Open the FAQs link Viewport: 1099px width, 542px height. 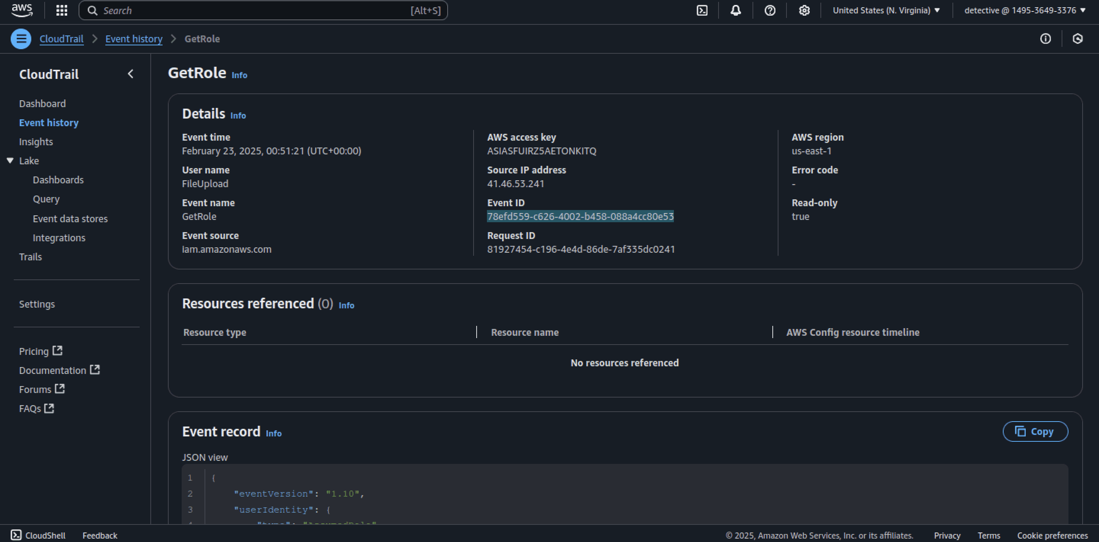click(x=30, y=409)
